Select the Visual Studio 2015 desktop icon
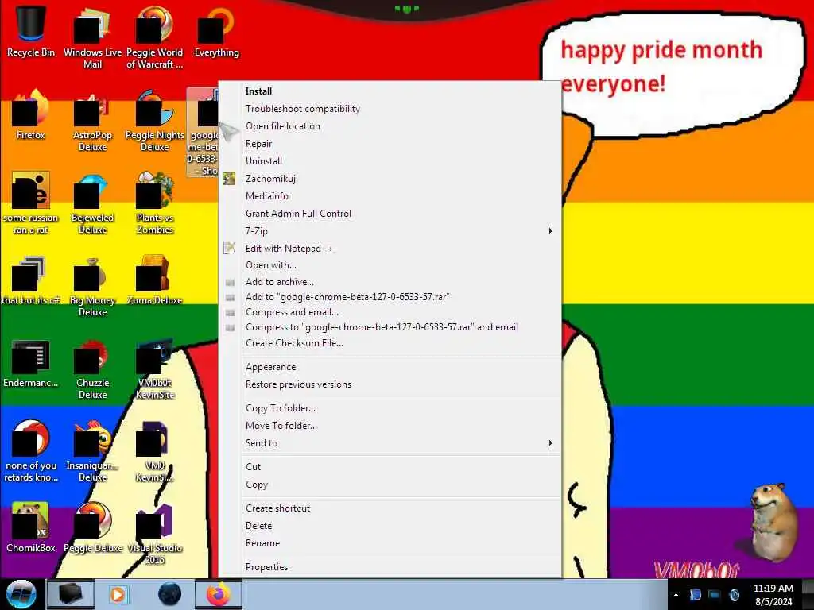 click(x=155, y=533)
